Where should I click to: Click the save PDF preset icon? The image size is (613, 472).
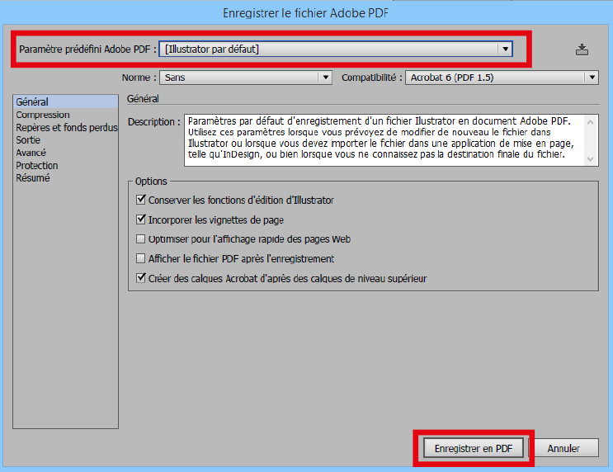point(582,50)
